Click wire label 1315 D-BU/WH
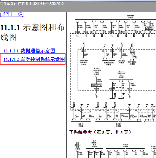Viewport: 156px width, 158px height. click(143, 116)
